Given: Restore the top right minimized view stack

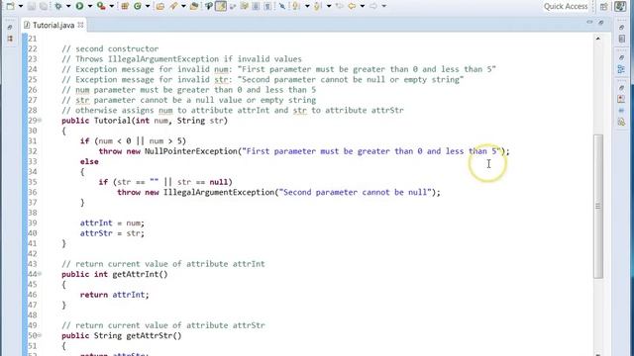Looking at the screenshot, I should tap(622, 27).
